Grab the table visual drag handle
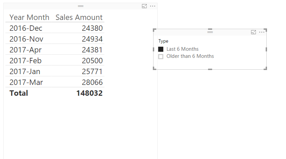 click(81, 6)
